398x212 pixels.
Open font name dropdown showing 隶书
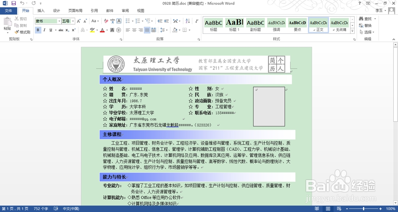pos(59,21)
